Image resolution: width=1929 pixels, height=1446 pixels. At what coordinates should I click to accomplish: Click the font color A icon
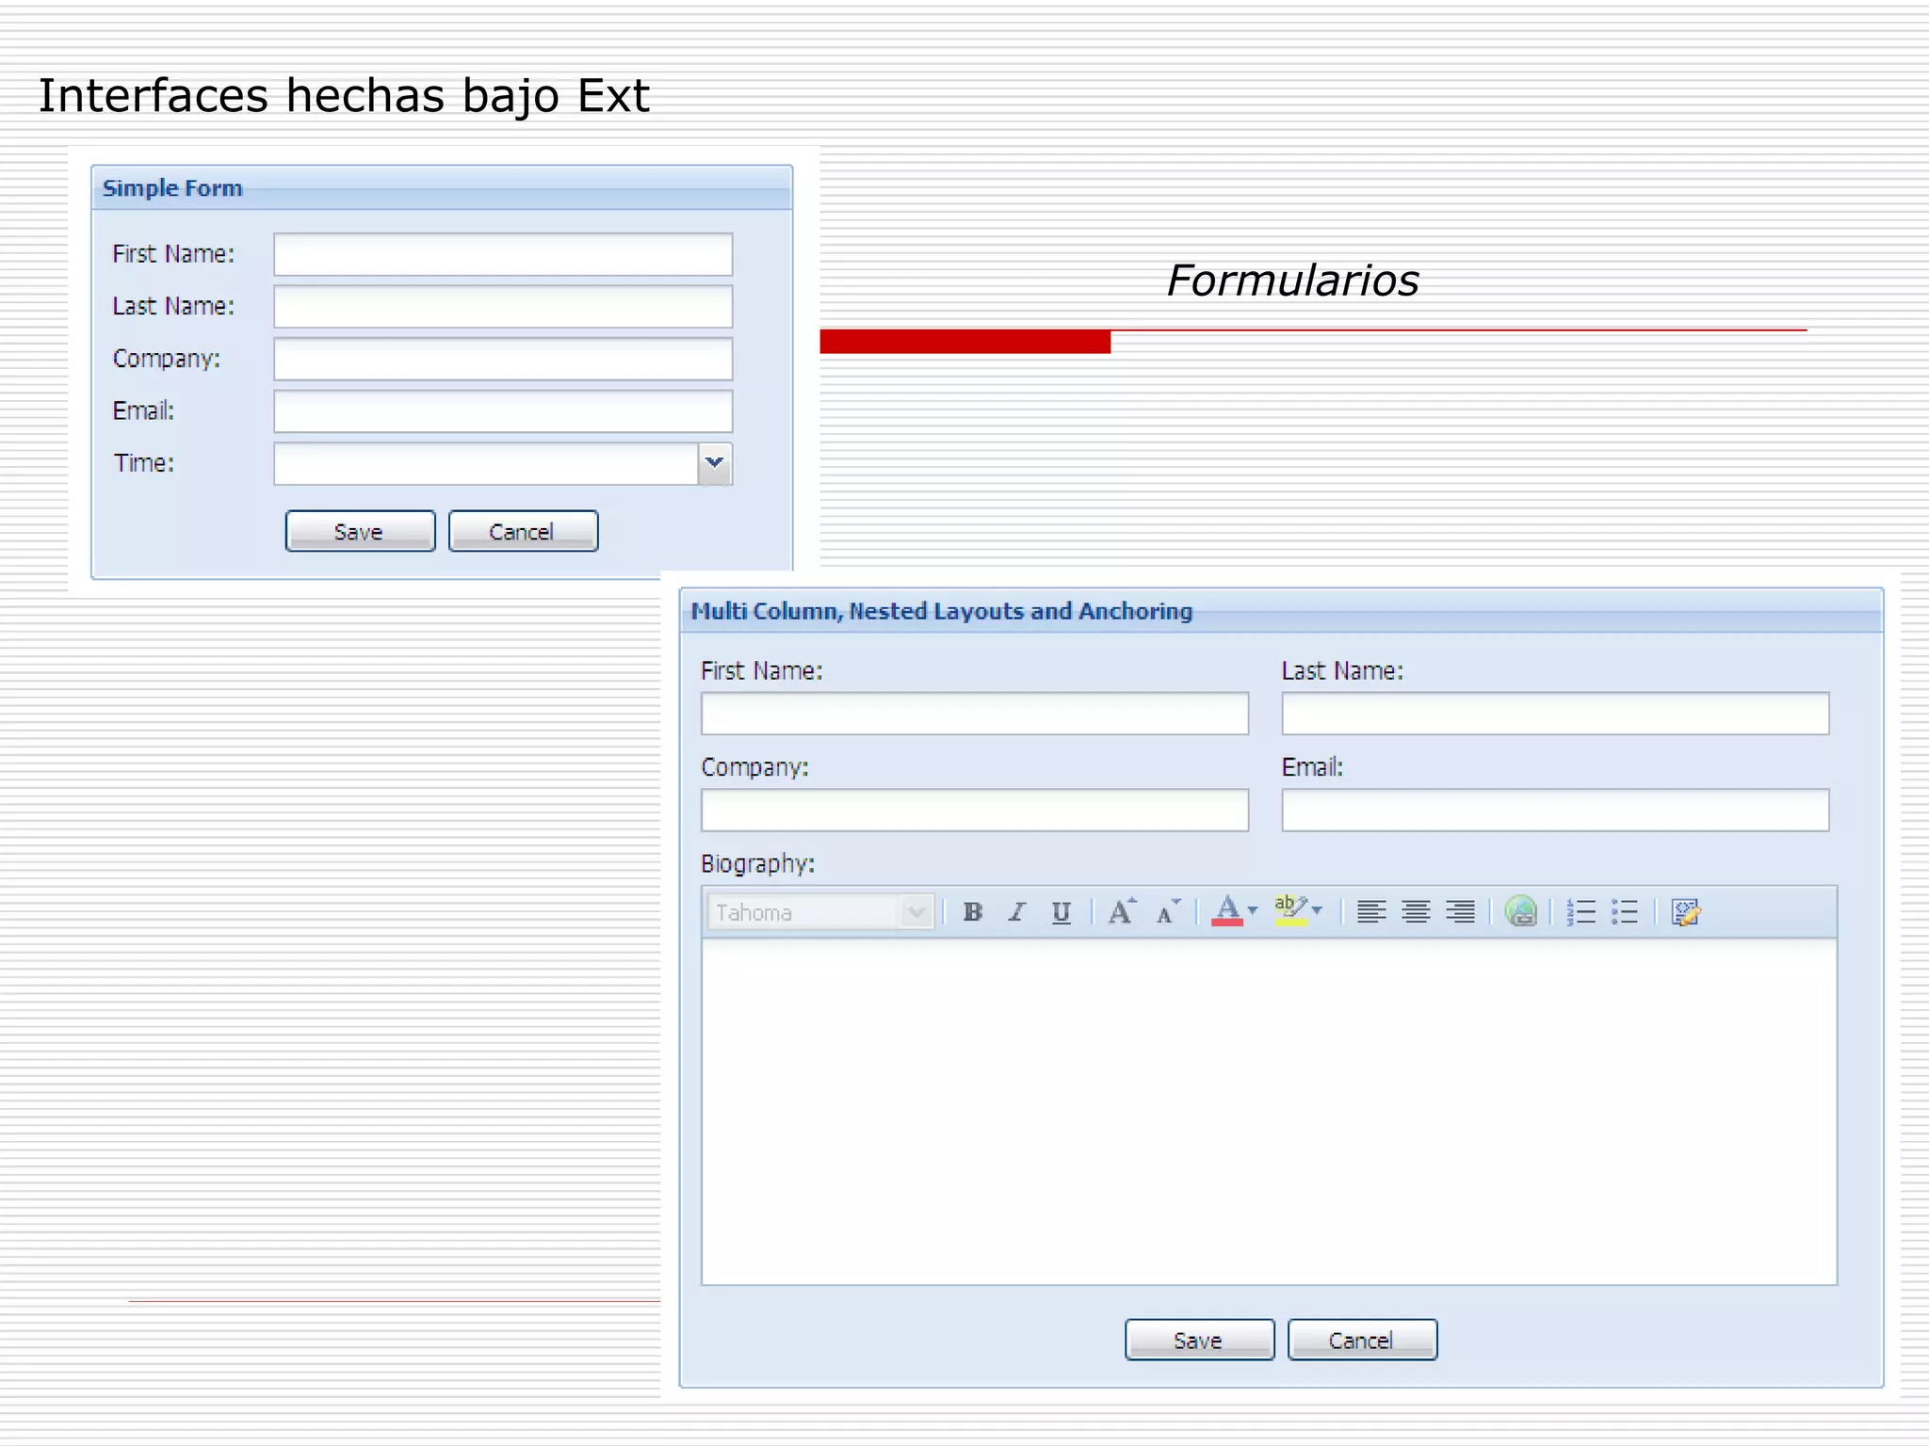tap(1226, 911)
